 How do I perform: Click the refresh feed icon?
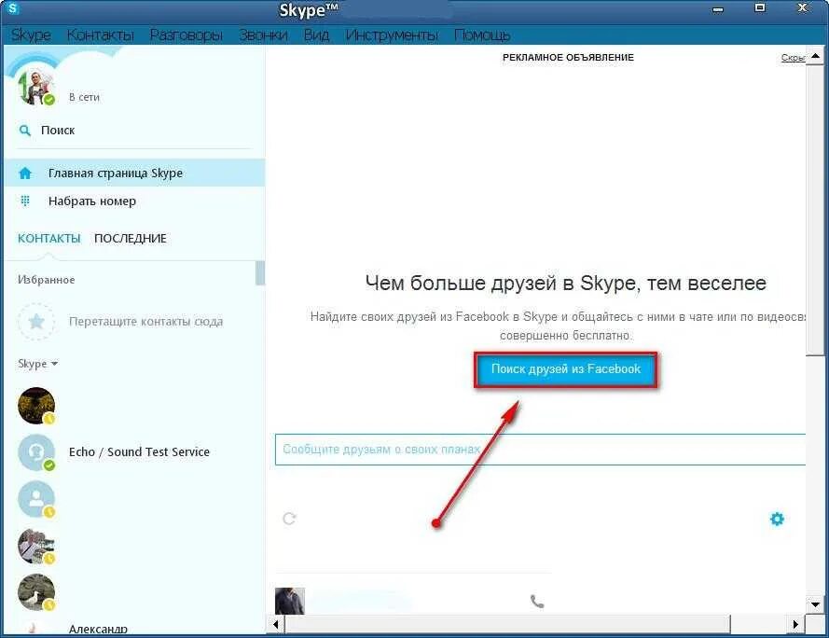[289, 519]
